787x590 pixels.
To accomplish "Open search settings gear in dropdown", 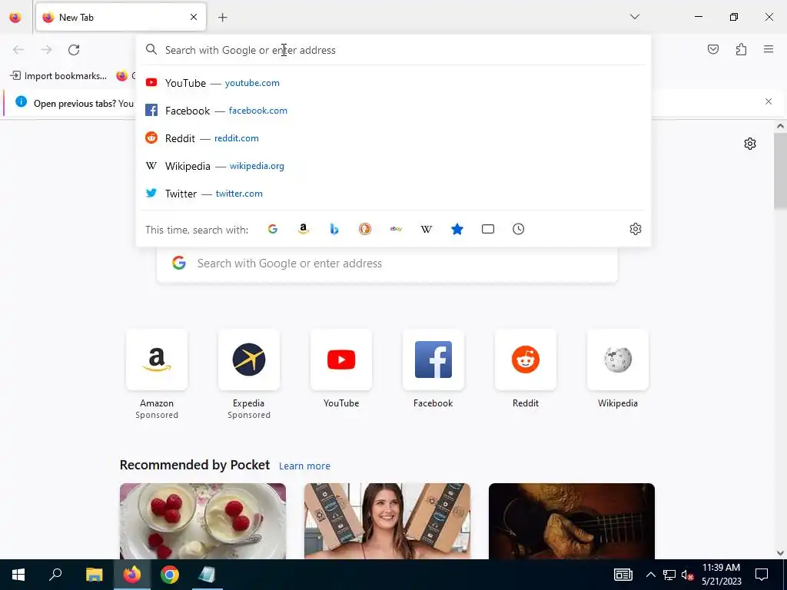I will [636, 229].
